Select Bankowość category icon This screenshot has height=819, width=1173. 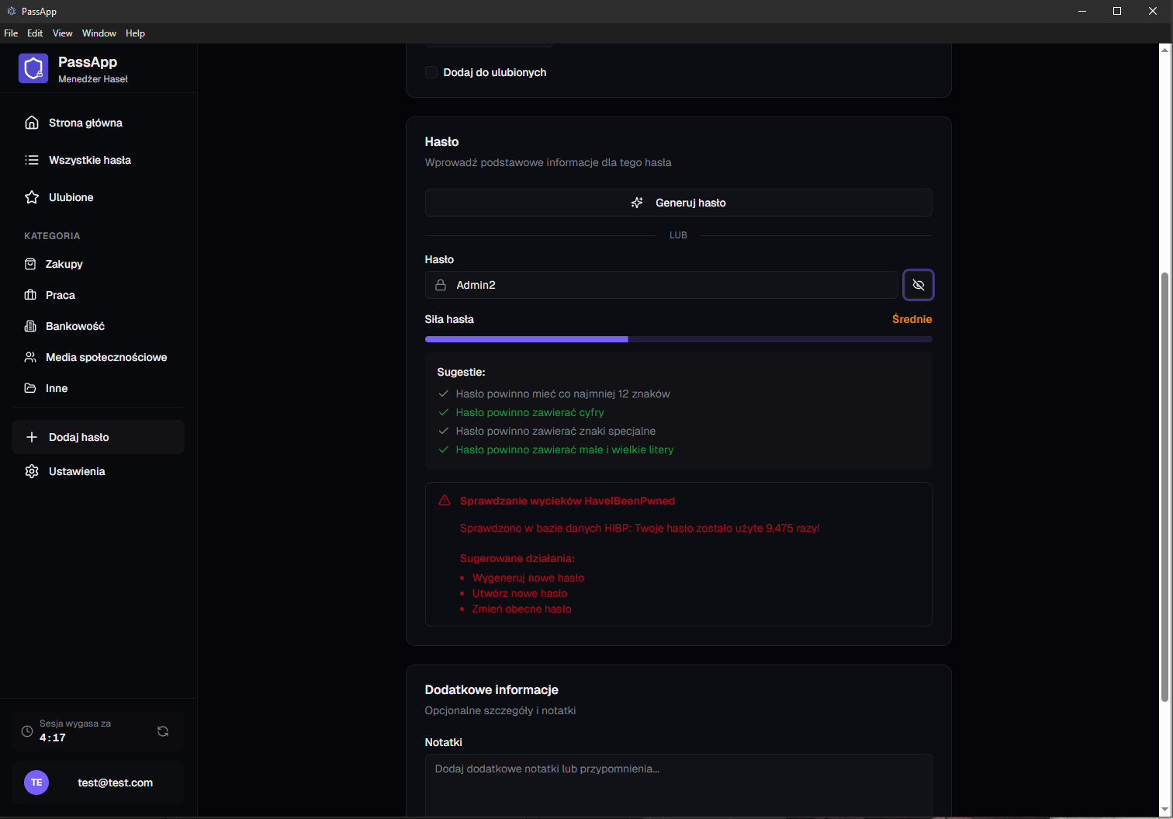[30, 326]
